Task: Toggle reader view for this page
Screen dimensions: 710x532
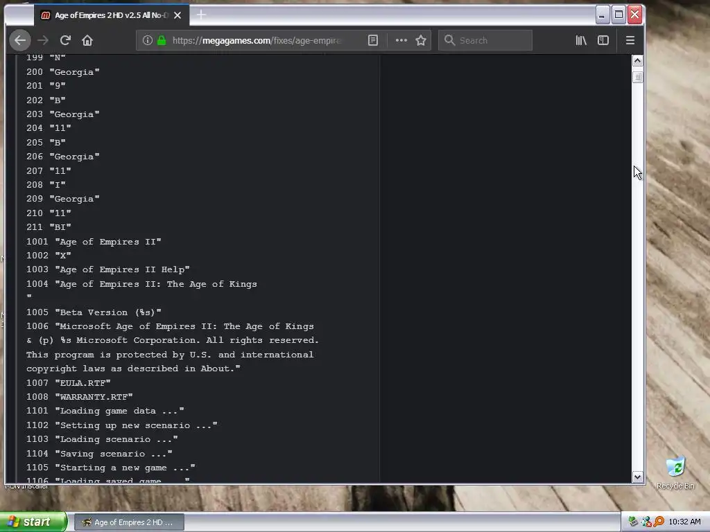Action: coord(372,40)
